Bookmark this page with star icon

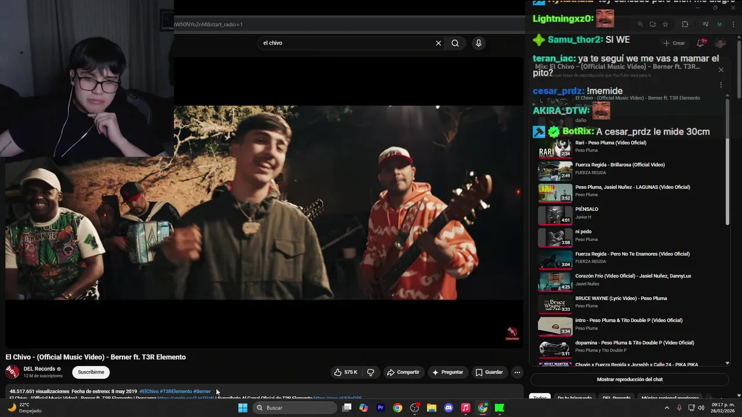[x=665, y=24]
